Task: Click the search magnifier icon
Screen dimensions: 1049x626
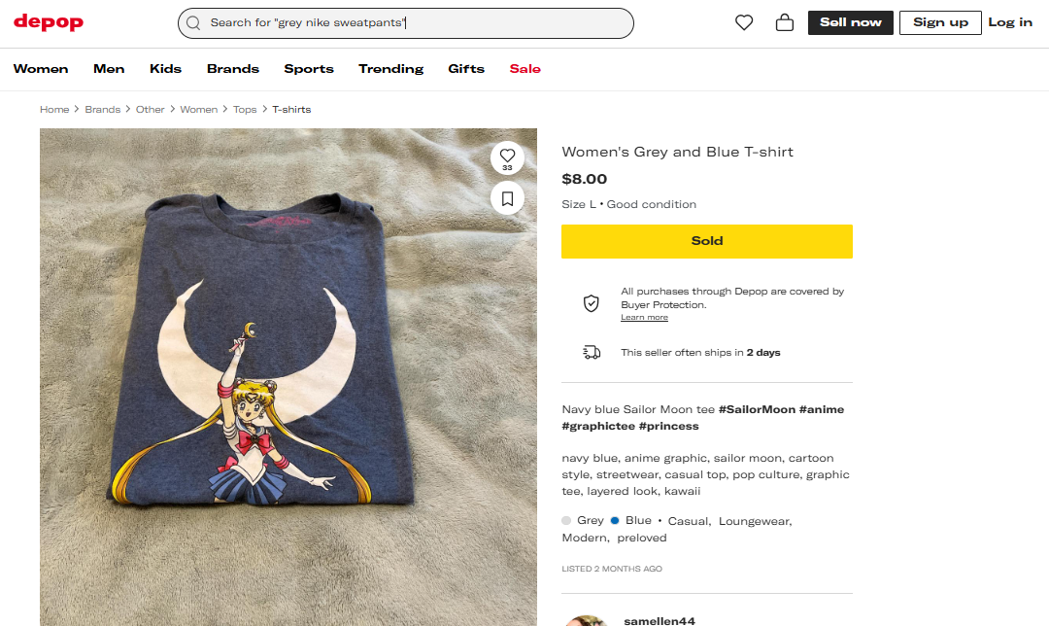Action: (x=193, y=23)
